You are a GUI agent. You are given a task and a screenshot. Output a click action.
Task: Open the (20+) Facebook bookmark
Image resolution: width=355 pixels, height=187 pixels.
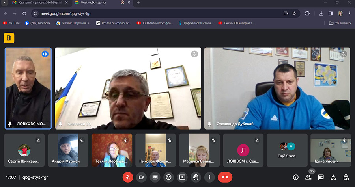(37, 23)
